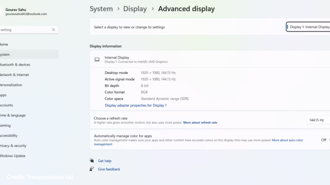Click the Gourav Sahu account name

(x=16, y=10)
